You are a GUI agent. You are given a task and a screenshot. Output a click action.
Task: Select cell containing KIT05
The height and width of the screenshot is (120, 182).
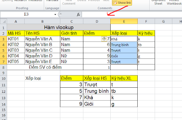coord(16,62)
